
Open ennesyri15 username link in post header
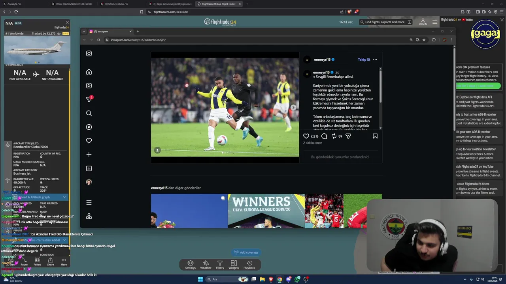[322, 60]
